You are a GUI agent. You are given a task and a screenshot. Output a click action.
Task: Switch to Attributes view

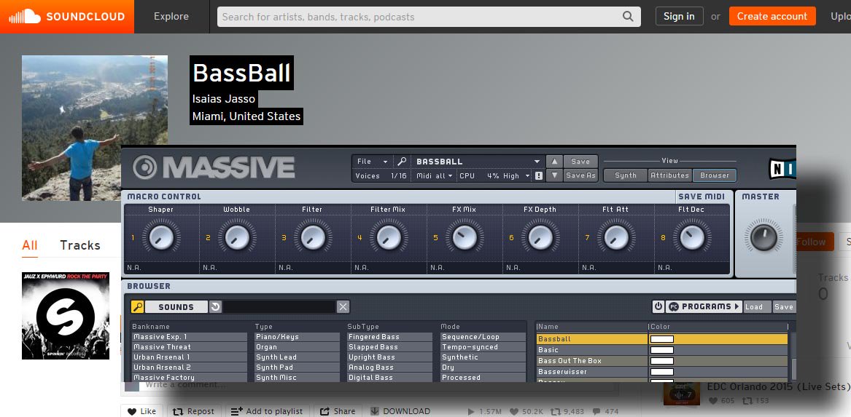(x=669, y=175)
